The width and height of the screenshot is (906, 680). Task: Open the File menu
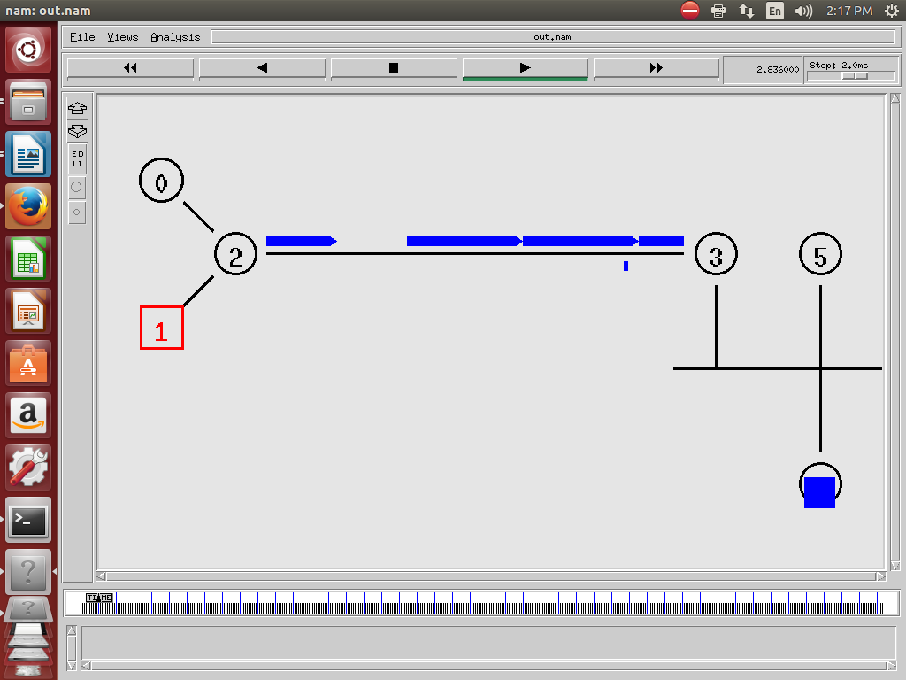coord(82,37)
